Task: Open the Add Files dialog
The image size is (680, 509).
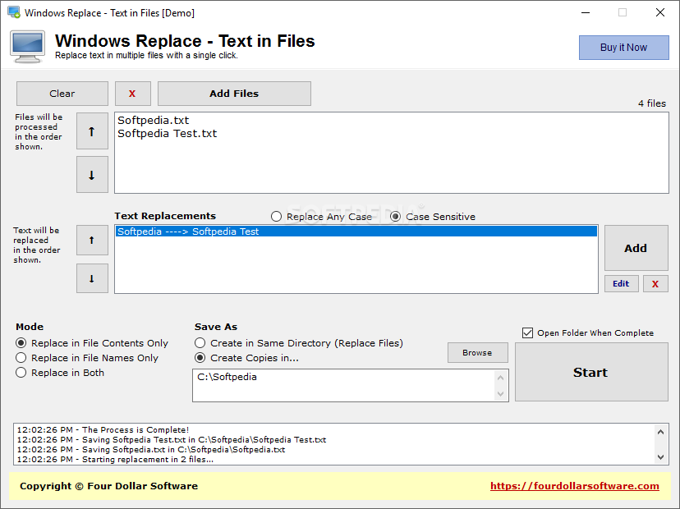Action: [x=234, y=94]
